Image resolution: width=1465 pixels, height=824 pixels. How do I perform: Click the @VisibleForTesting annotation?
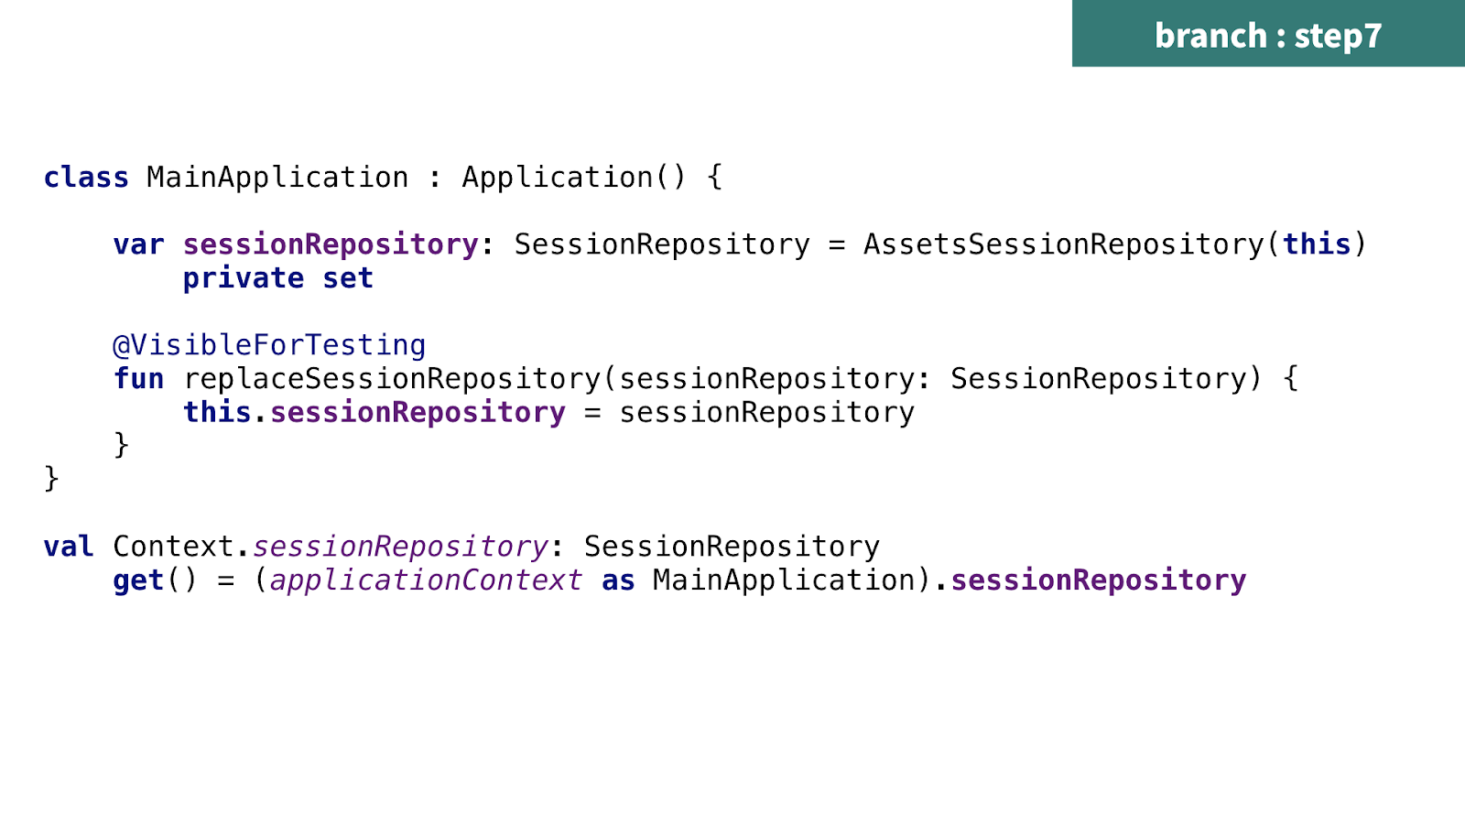(269, 345)
